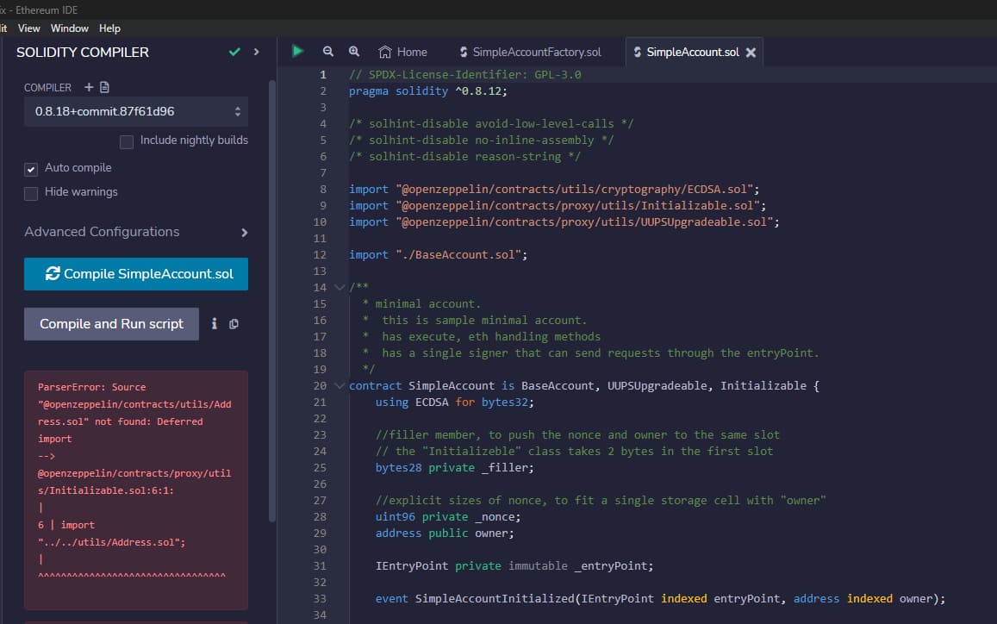Click Compile SimpleAccount.sol button

[x=135, y=274]
